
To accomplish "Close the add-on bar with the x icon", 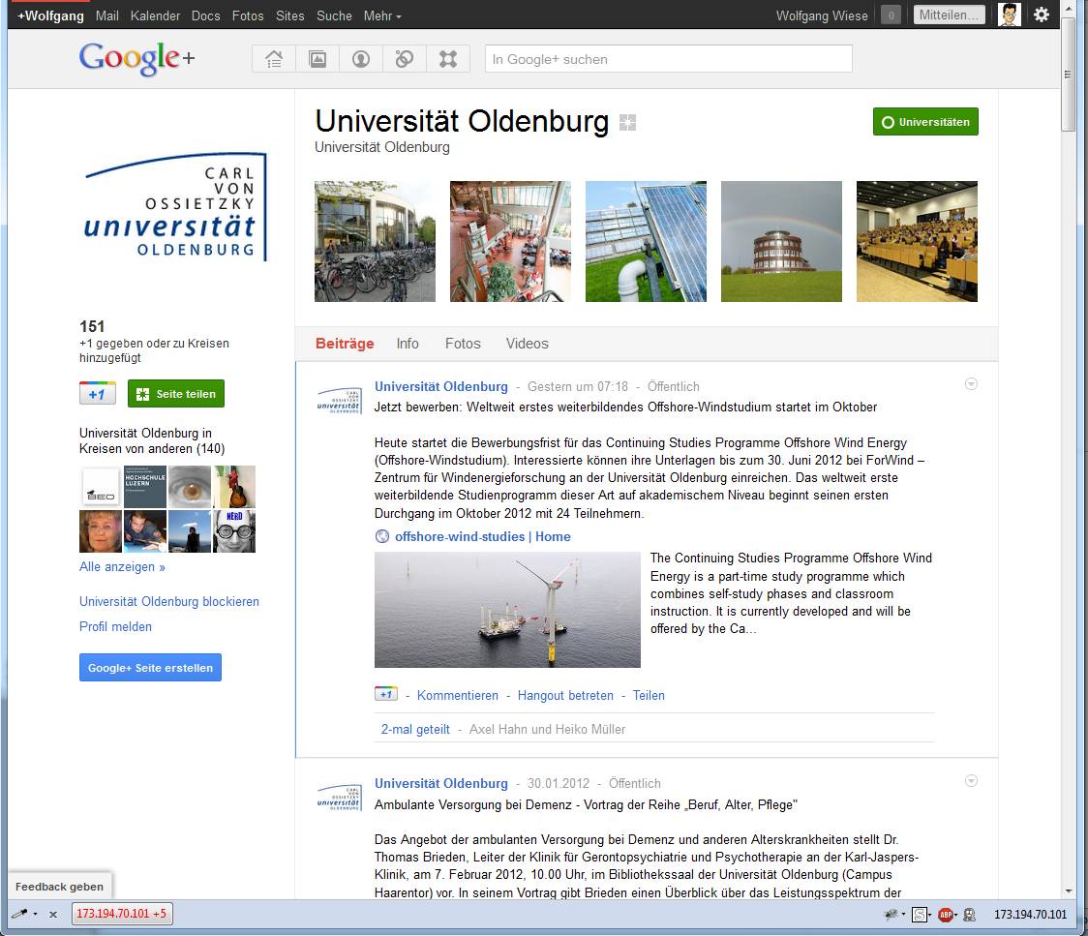I will 52,915.
